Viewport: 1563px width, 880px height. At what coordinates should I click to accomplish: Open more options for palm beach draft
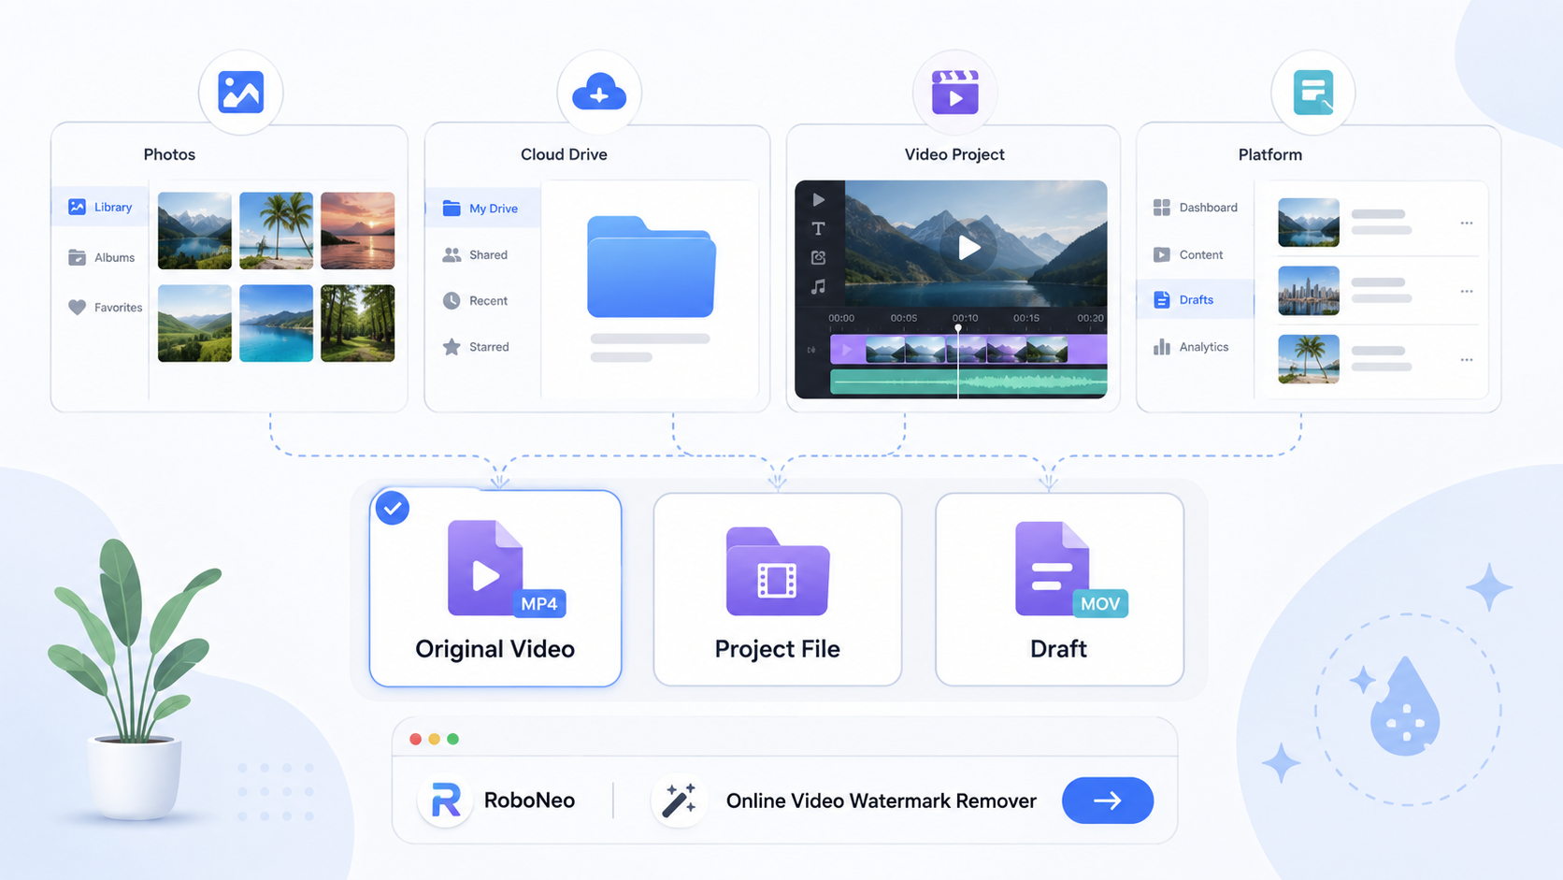(1467, 359)
